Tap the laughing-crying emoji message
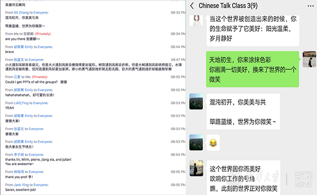Screen dimensions: 317x195 [x=213, y=142]
